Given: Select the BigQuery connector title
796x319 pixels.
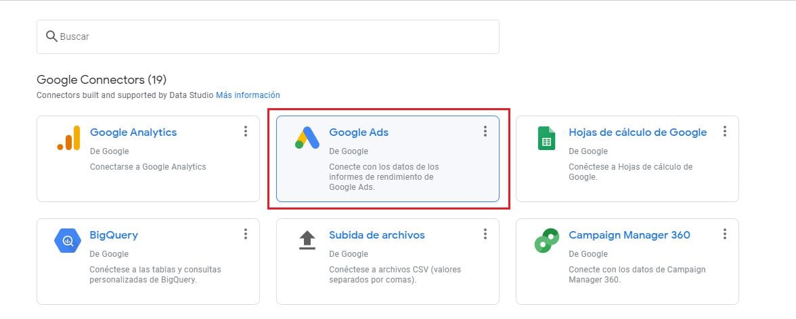Looking at the screenshot, I should pos(114,235).
